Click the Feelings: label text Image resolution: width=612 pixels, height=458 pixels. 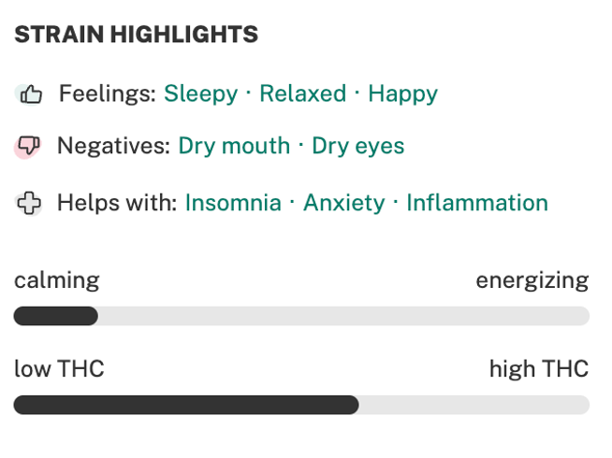[x=108, y=94]
